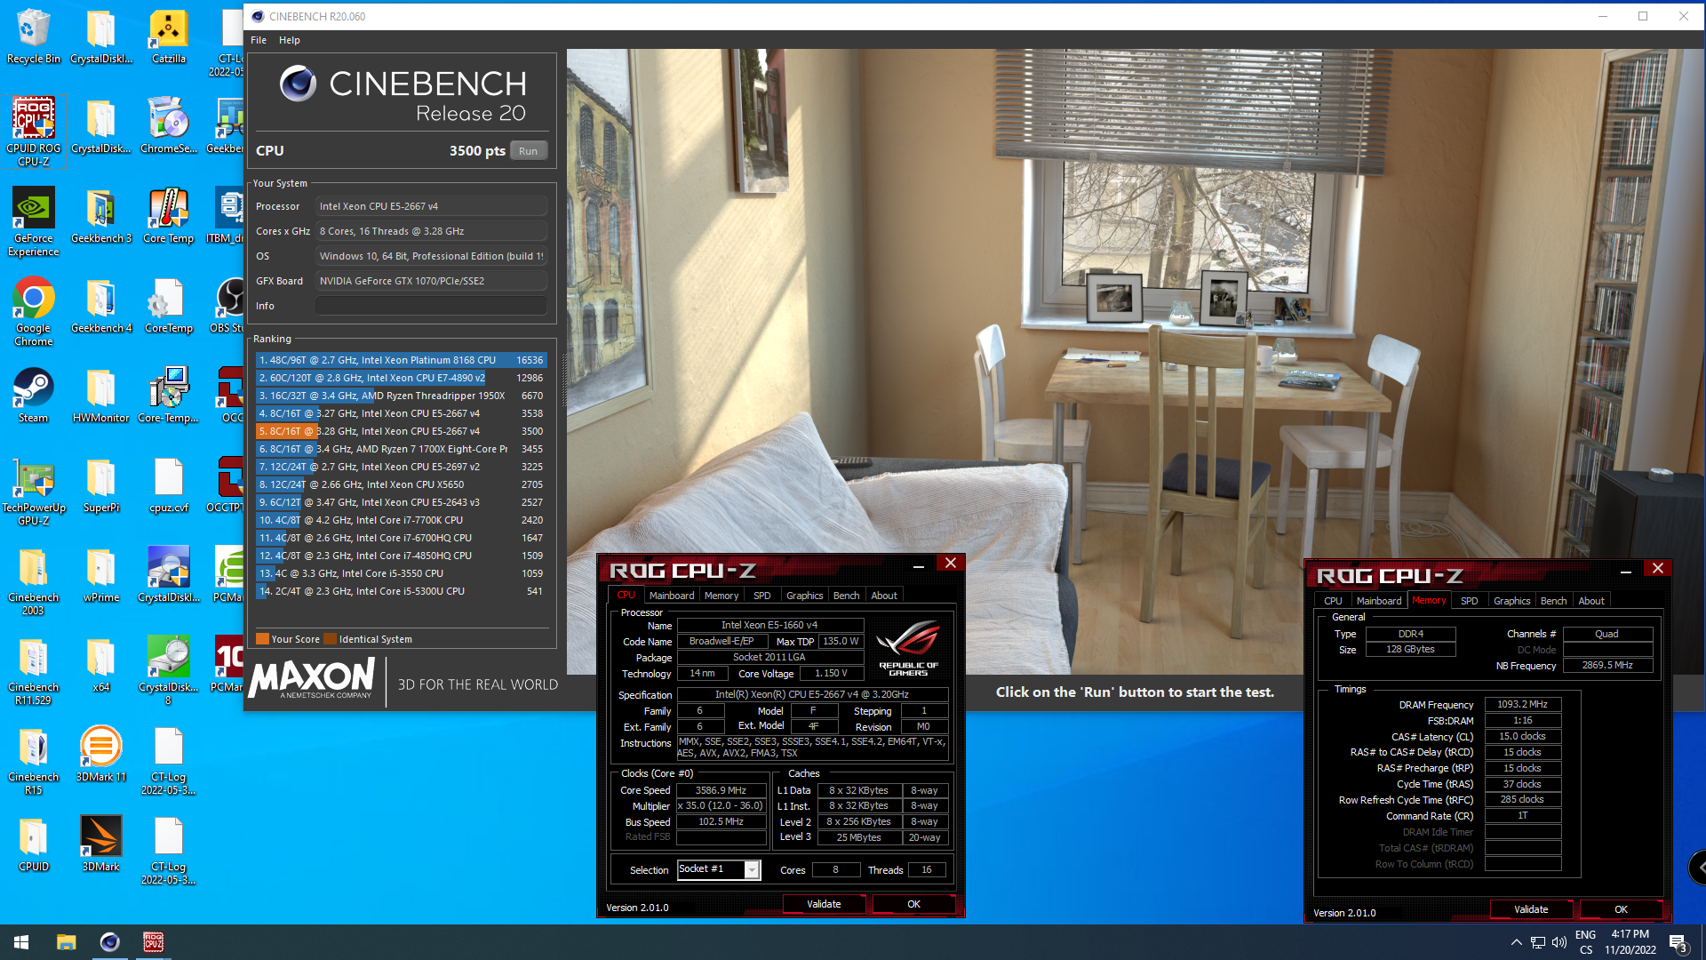Open SPD tab in left CPU-Z window
This screenshot has width=1706, height=960.
coord(761,596)
